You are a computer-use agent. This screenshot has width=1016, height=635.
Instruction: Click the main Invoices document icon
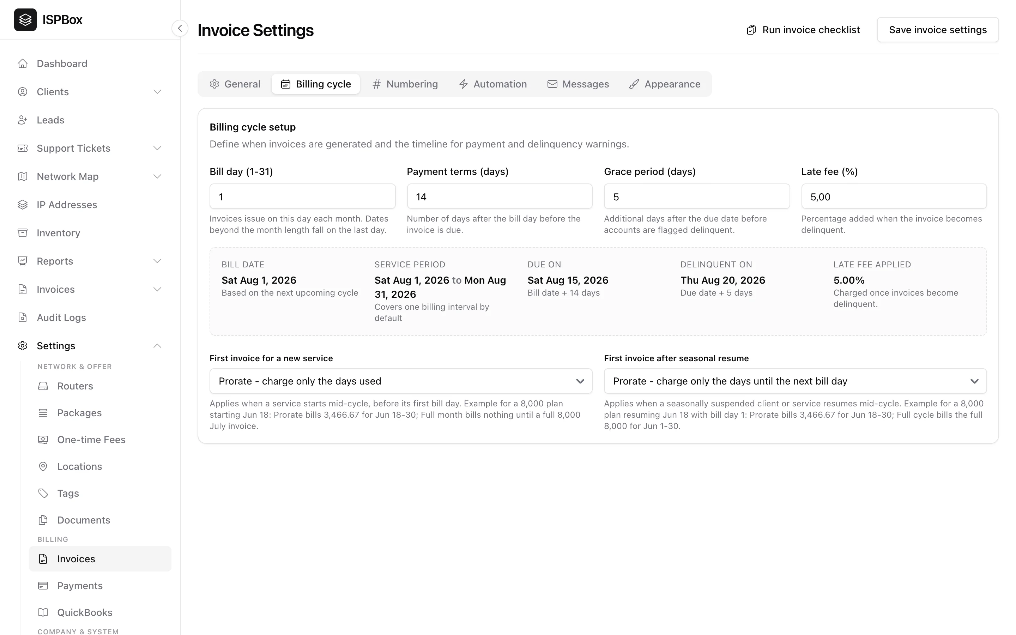pos(23,289)
